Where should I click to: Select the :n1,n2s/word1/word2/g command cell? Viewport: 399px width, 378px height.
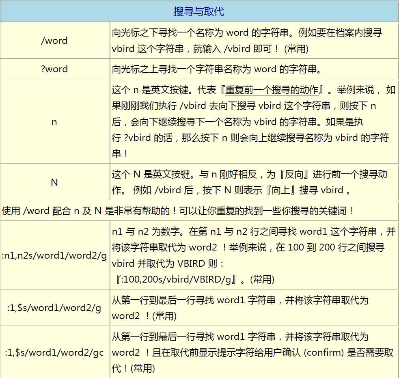pos(54,255)
